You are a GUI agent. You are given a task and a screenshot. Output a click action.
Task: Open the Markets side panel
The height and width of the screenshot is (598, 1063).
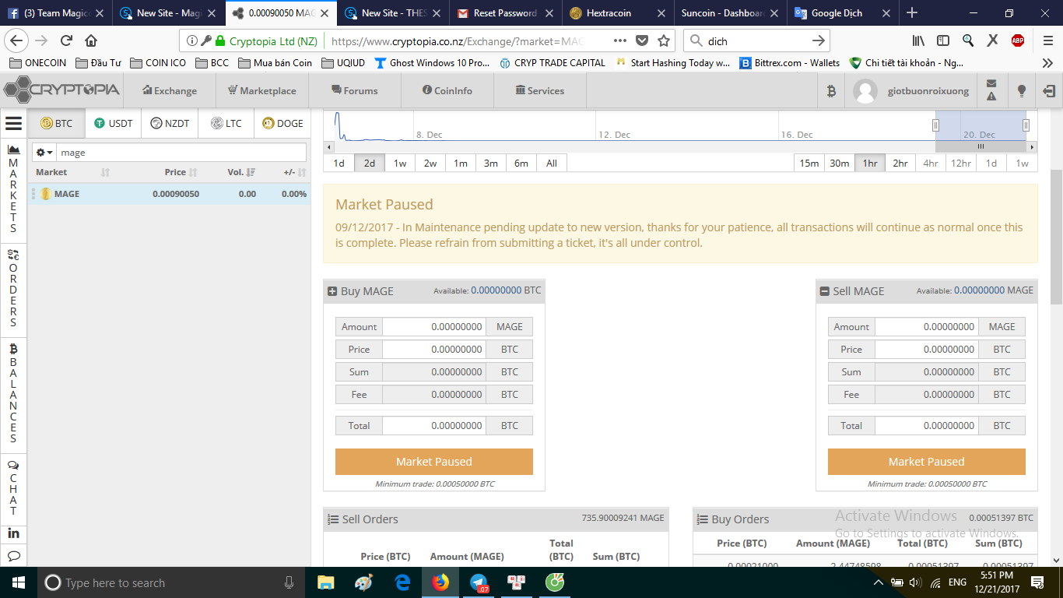(x=13, y=189)
